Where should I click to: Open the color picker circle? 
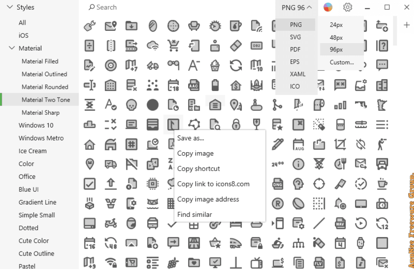[x=328, y=7]
